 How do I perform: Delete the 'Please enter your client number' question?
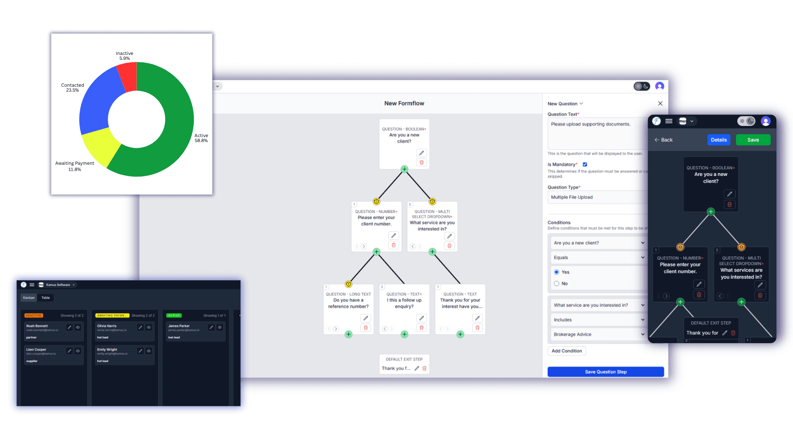coord(394,245)
